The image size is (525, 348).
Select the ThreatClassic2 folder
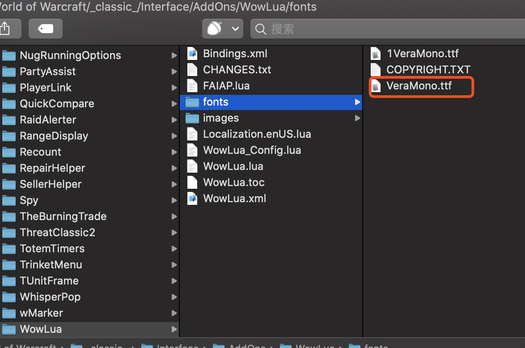57,233
